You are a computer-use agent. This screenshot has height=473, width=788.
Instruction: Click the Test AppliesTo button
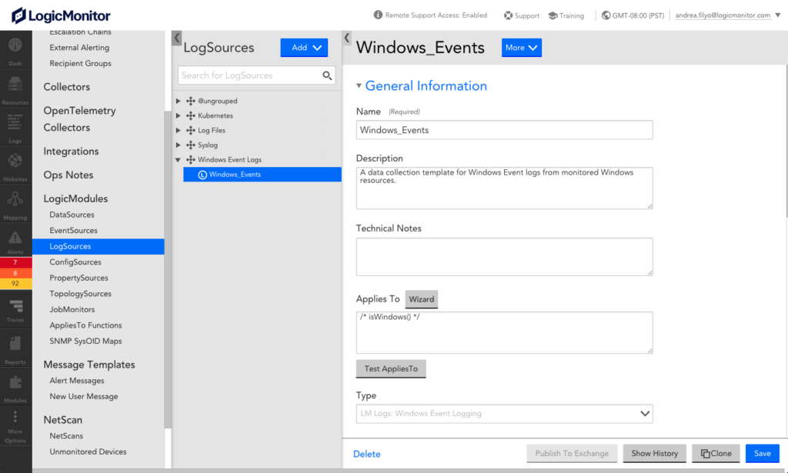[391, 368]
